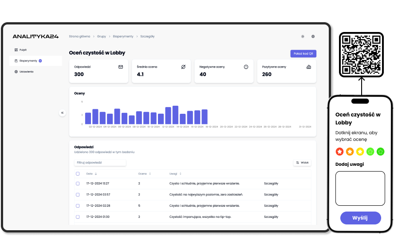Click Filtruj odpowiedzi input field
The width and height of the screenshot is (398, 236).
coord(100,163)
